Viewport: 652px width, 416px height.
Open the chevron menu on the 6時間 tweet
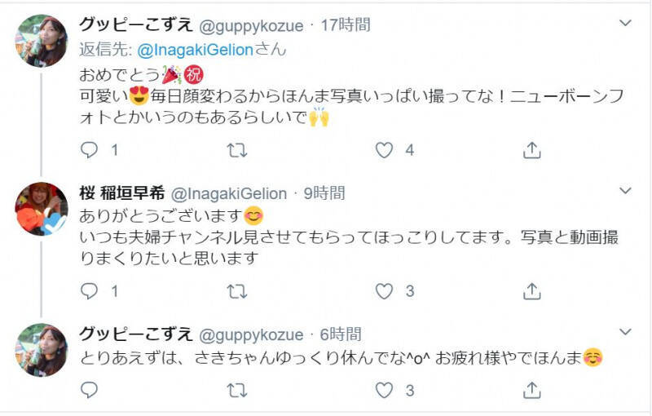coord(625,332)
